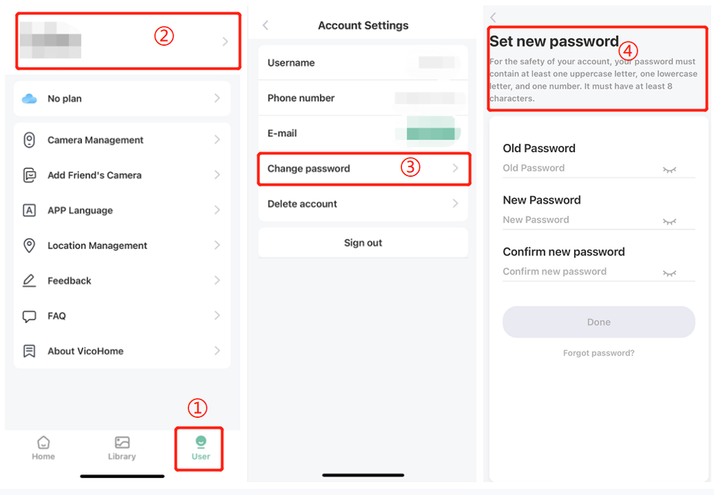This screenshot has height=495, width=714.
Task: Toggle Confirm new password visibility eye
Action: [669, 273]
